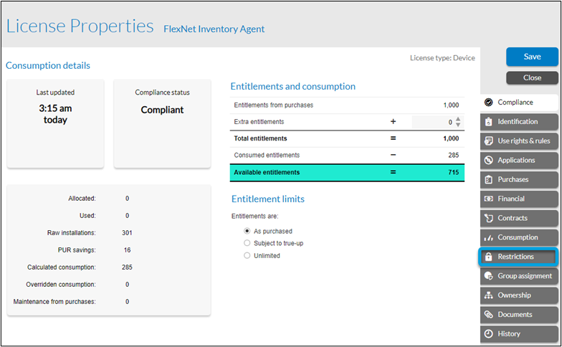Click the History clock icon
Image resolution: width=562 pixels, height=347 pixels.
(489, 333)
